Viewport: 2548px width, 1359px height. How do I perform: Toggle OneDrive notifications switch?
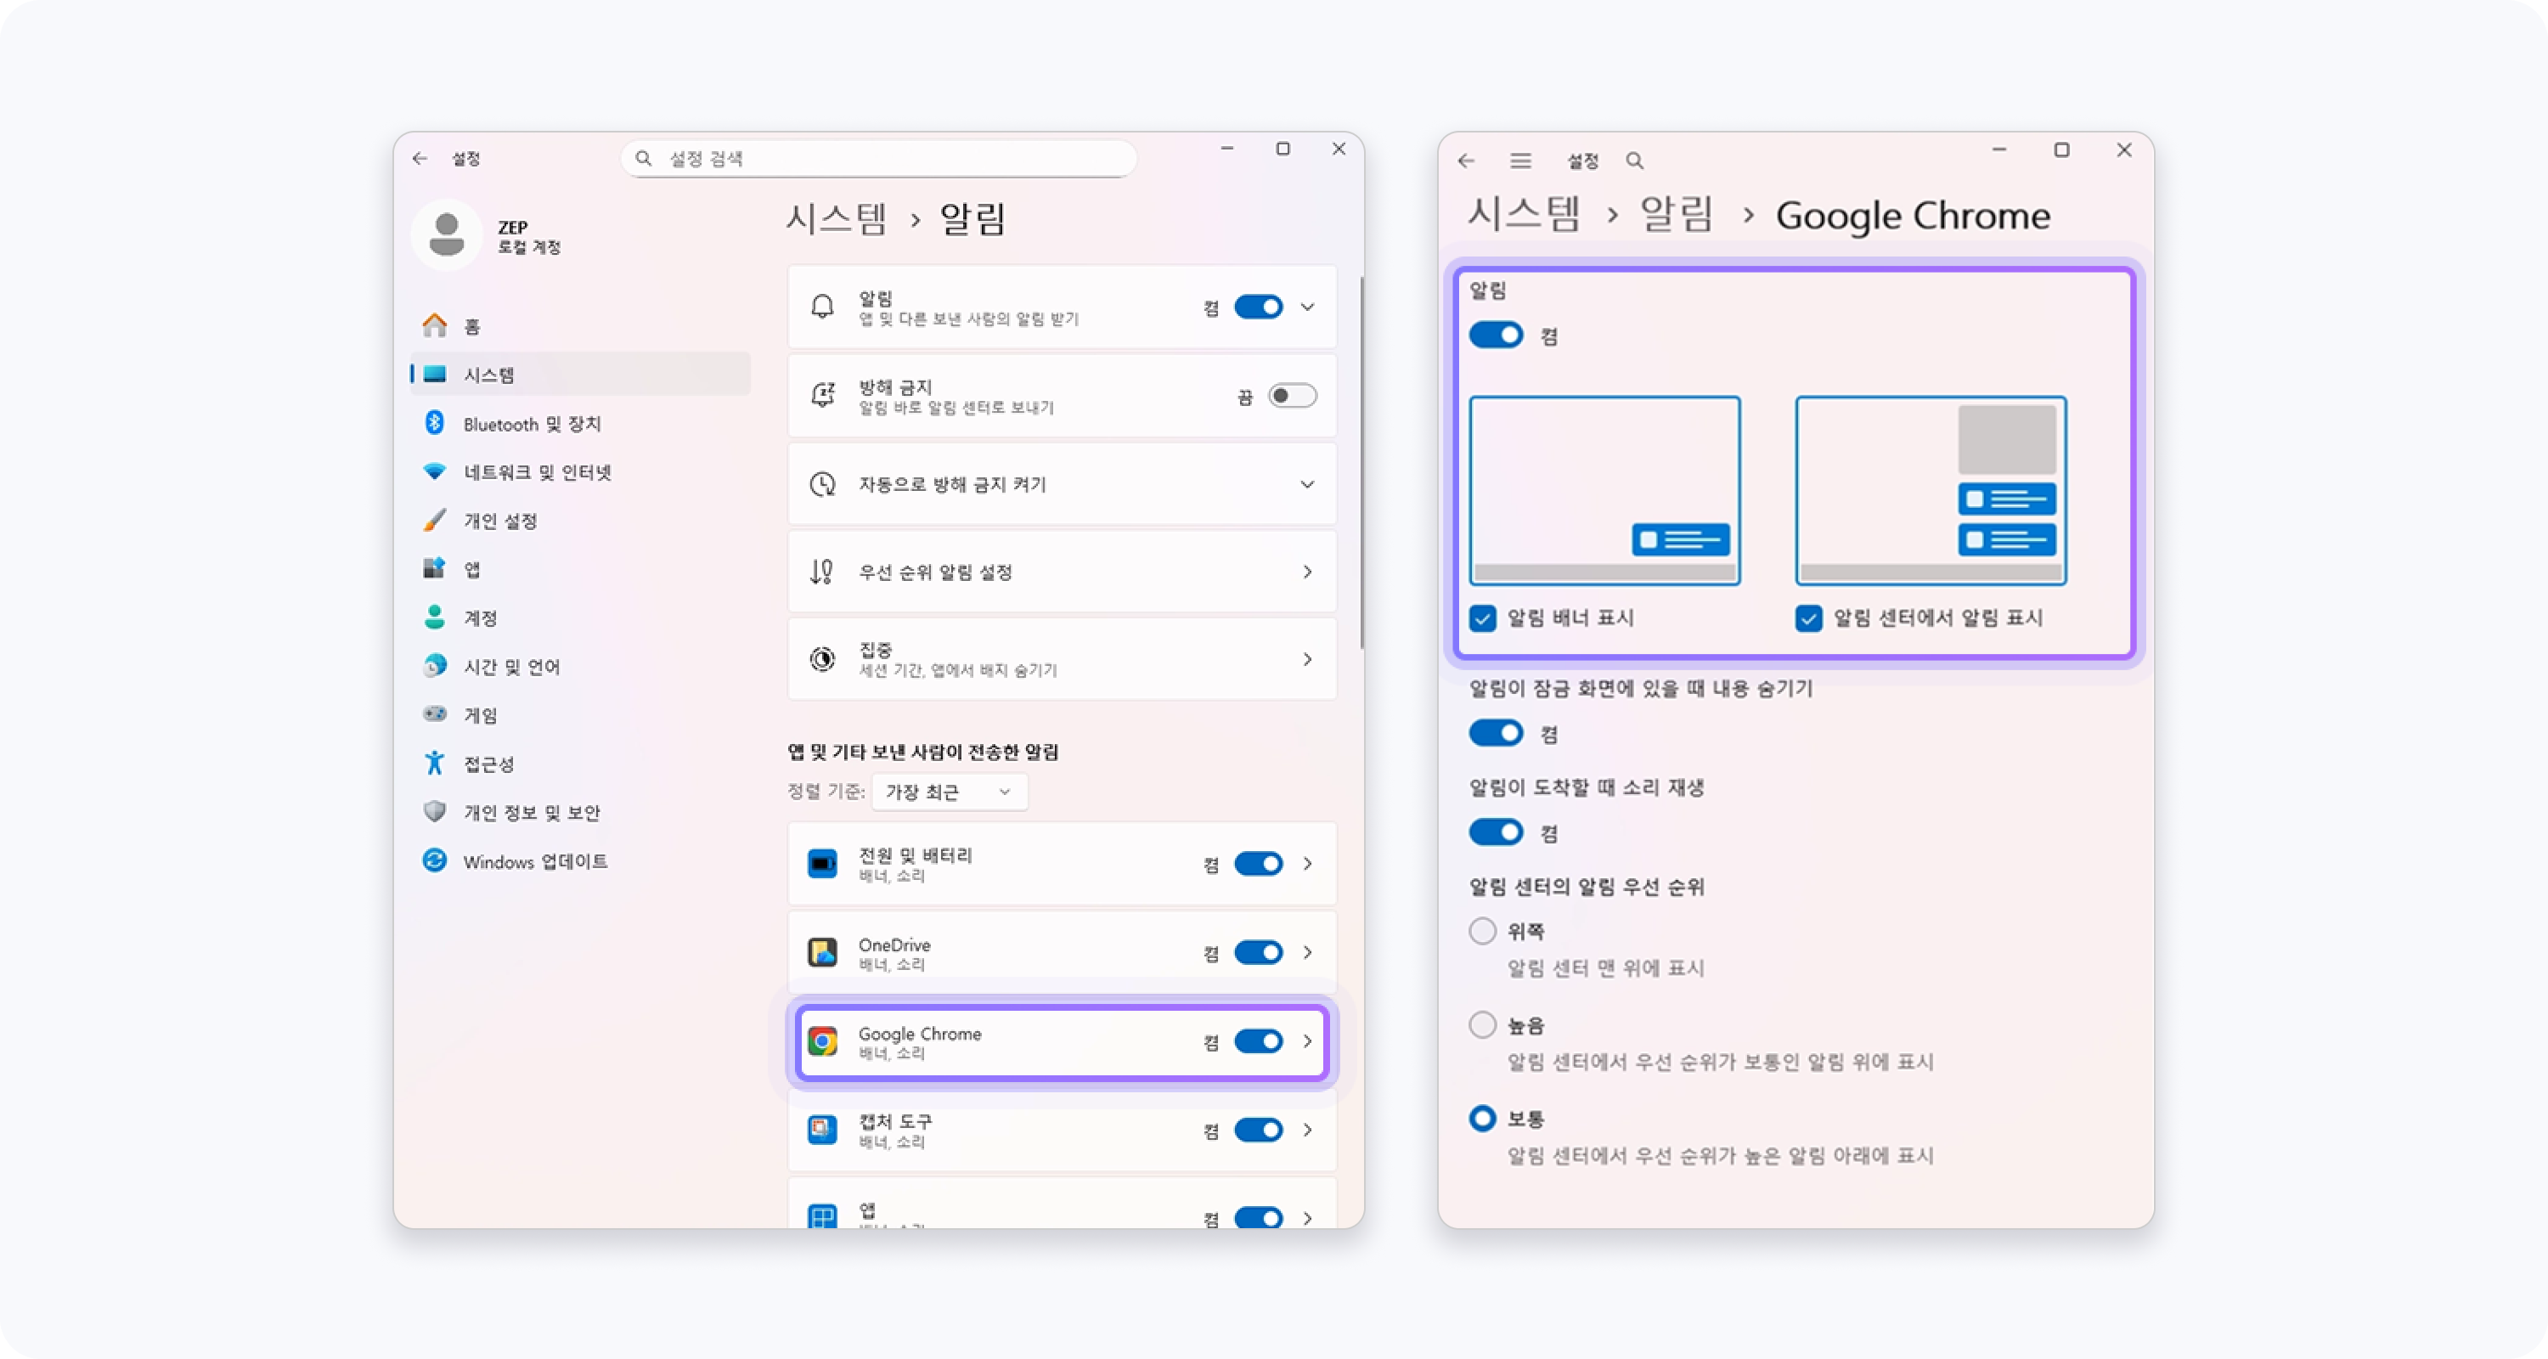1258,952
